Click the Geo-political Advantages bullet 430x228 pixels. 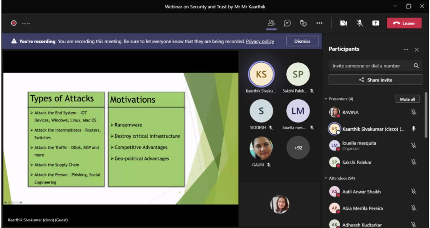click(139, 158)
